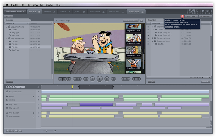Open the angle designation dropdown
Viewport: 216px width, 137px height.
pos(131,21)
